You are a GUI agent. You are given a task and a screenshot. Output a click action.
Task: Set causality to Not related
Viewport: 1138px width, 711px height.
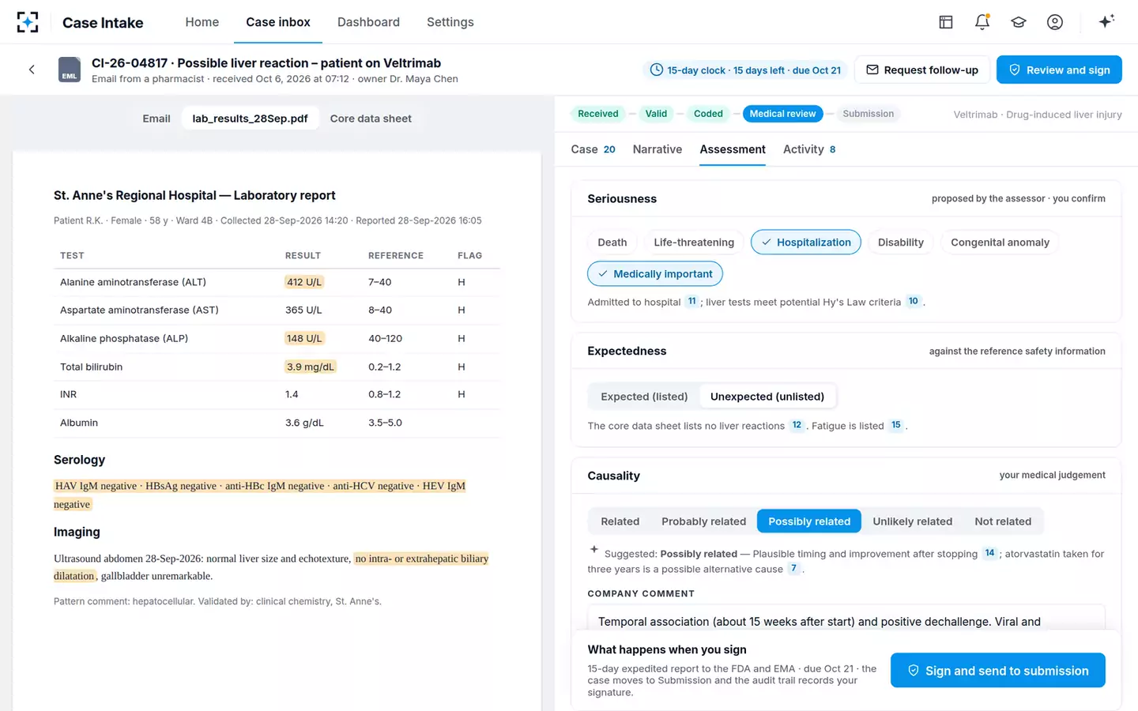tap(1003, 521)
